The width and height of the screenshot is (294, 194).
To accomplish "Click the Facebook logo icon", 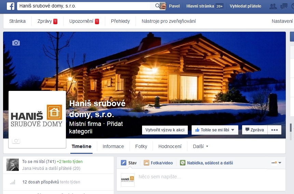I will coord(11,6).
